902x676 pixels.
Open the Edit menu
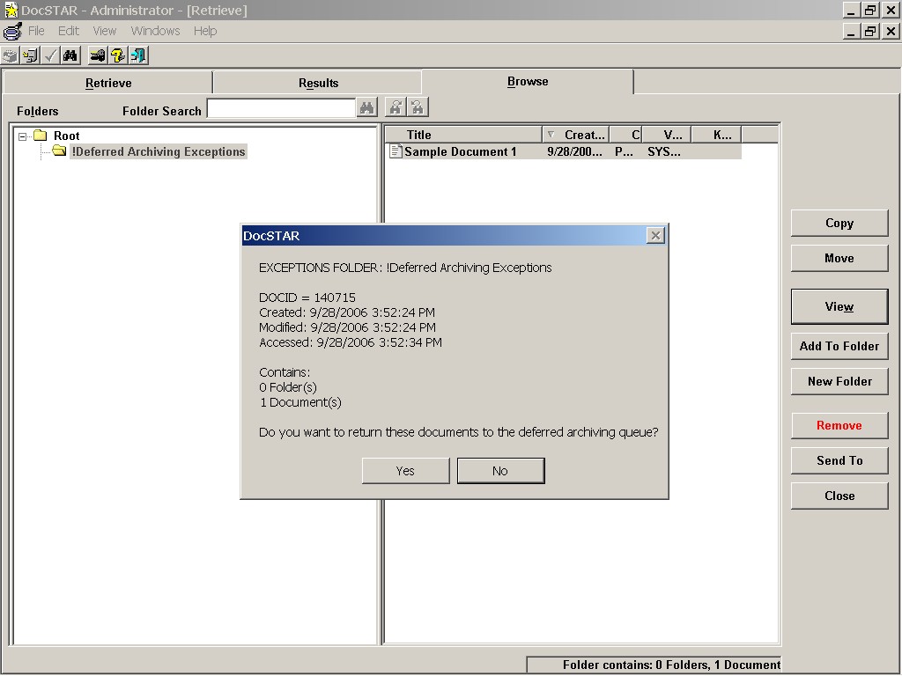click(69, 31)
